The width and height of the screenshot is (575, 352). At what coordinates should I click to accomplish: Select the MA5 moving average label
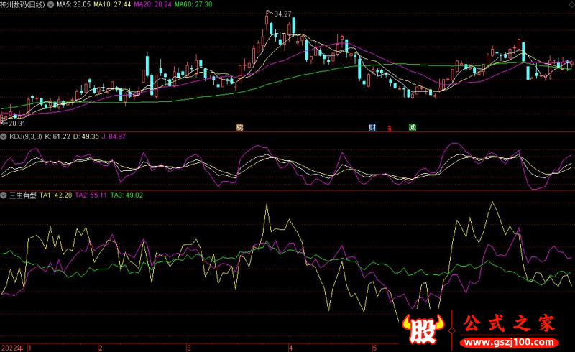(73, 4)
